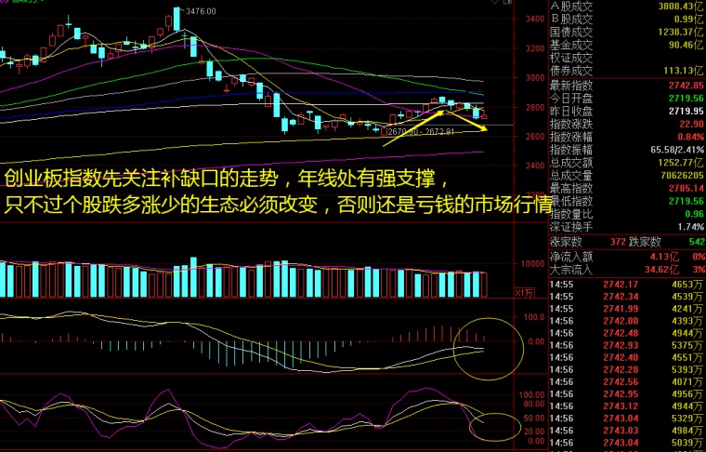706x452 pixels.
Task: Click the 113.13亿 value
Action: pyautogui.click(x=684, y=71)
